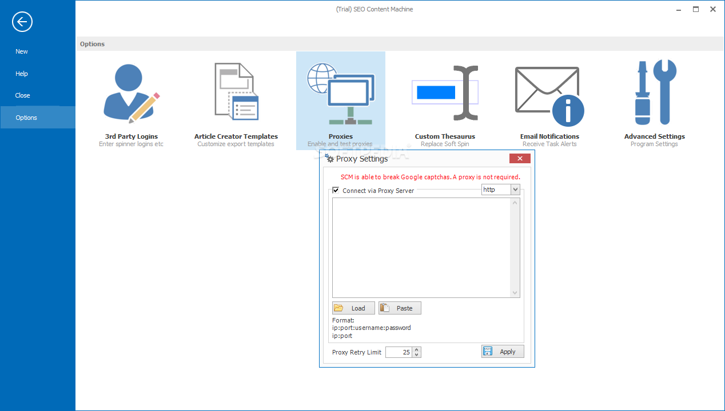Click the 'ip:port:username:password' format text
The image size is (725, 411).
(x=372, y=328)
